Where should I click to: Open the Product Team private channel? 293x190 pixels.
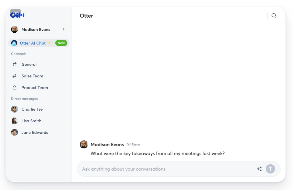click(x=35, y=88)
